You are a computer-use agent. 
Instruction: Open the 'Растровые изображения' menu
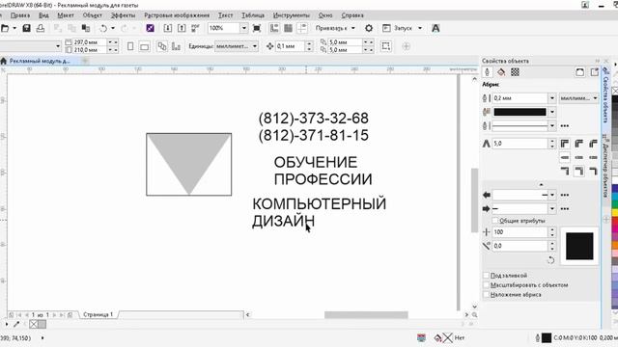tap(177, 15)
